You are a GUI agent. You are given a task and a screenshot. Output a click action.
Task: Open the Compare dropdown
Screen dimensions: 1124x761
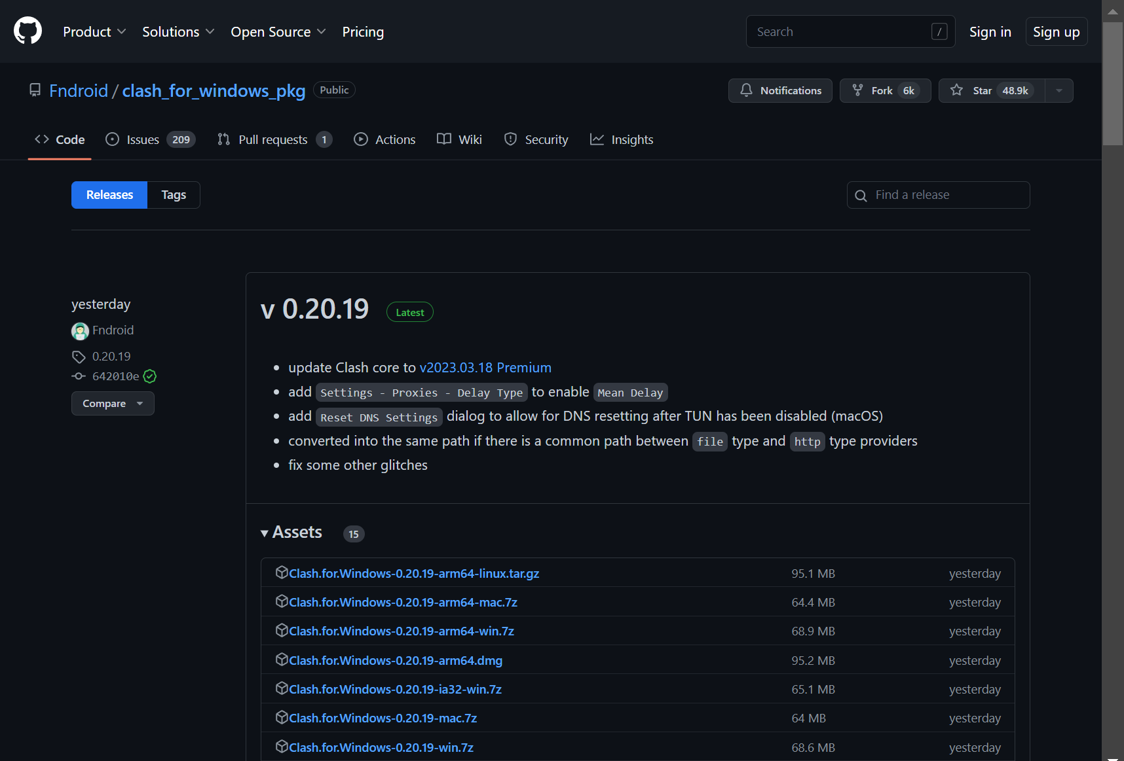(113, 404)
